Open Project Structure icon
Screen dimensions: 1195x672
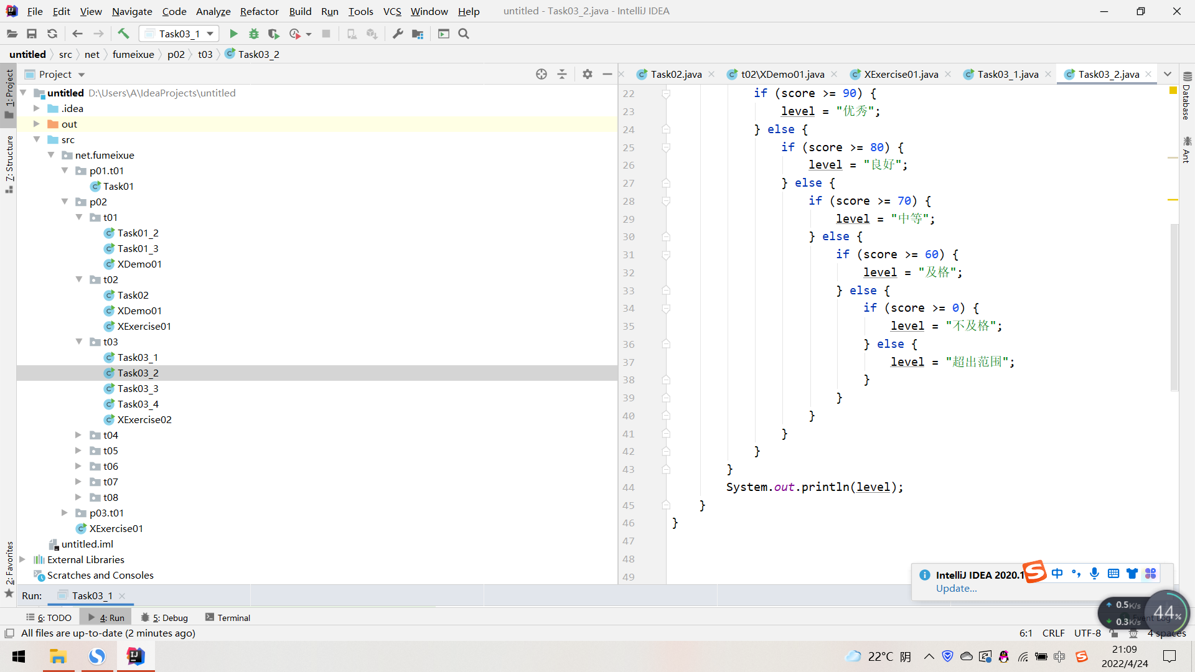(x=418, y=34)
